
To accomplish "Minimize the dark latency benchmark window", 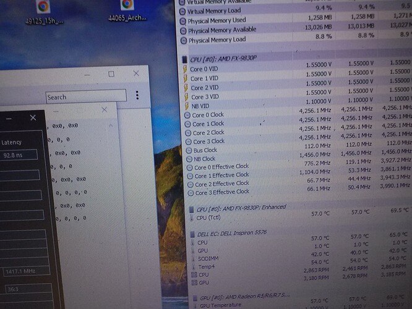I will coord(9,119).
